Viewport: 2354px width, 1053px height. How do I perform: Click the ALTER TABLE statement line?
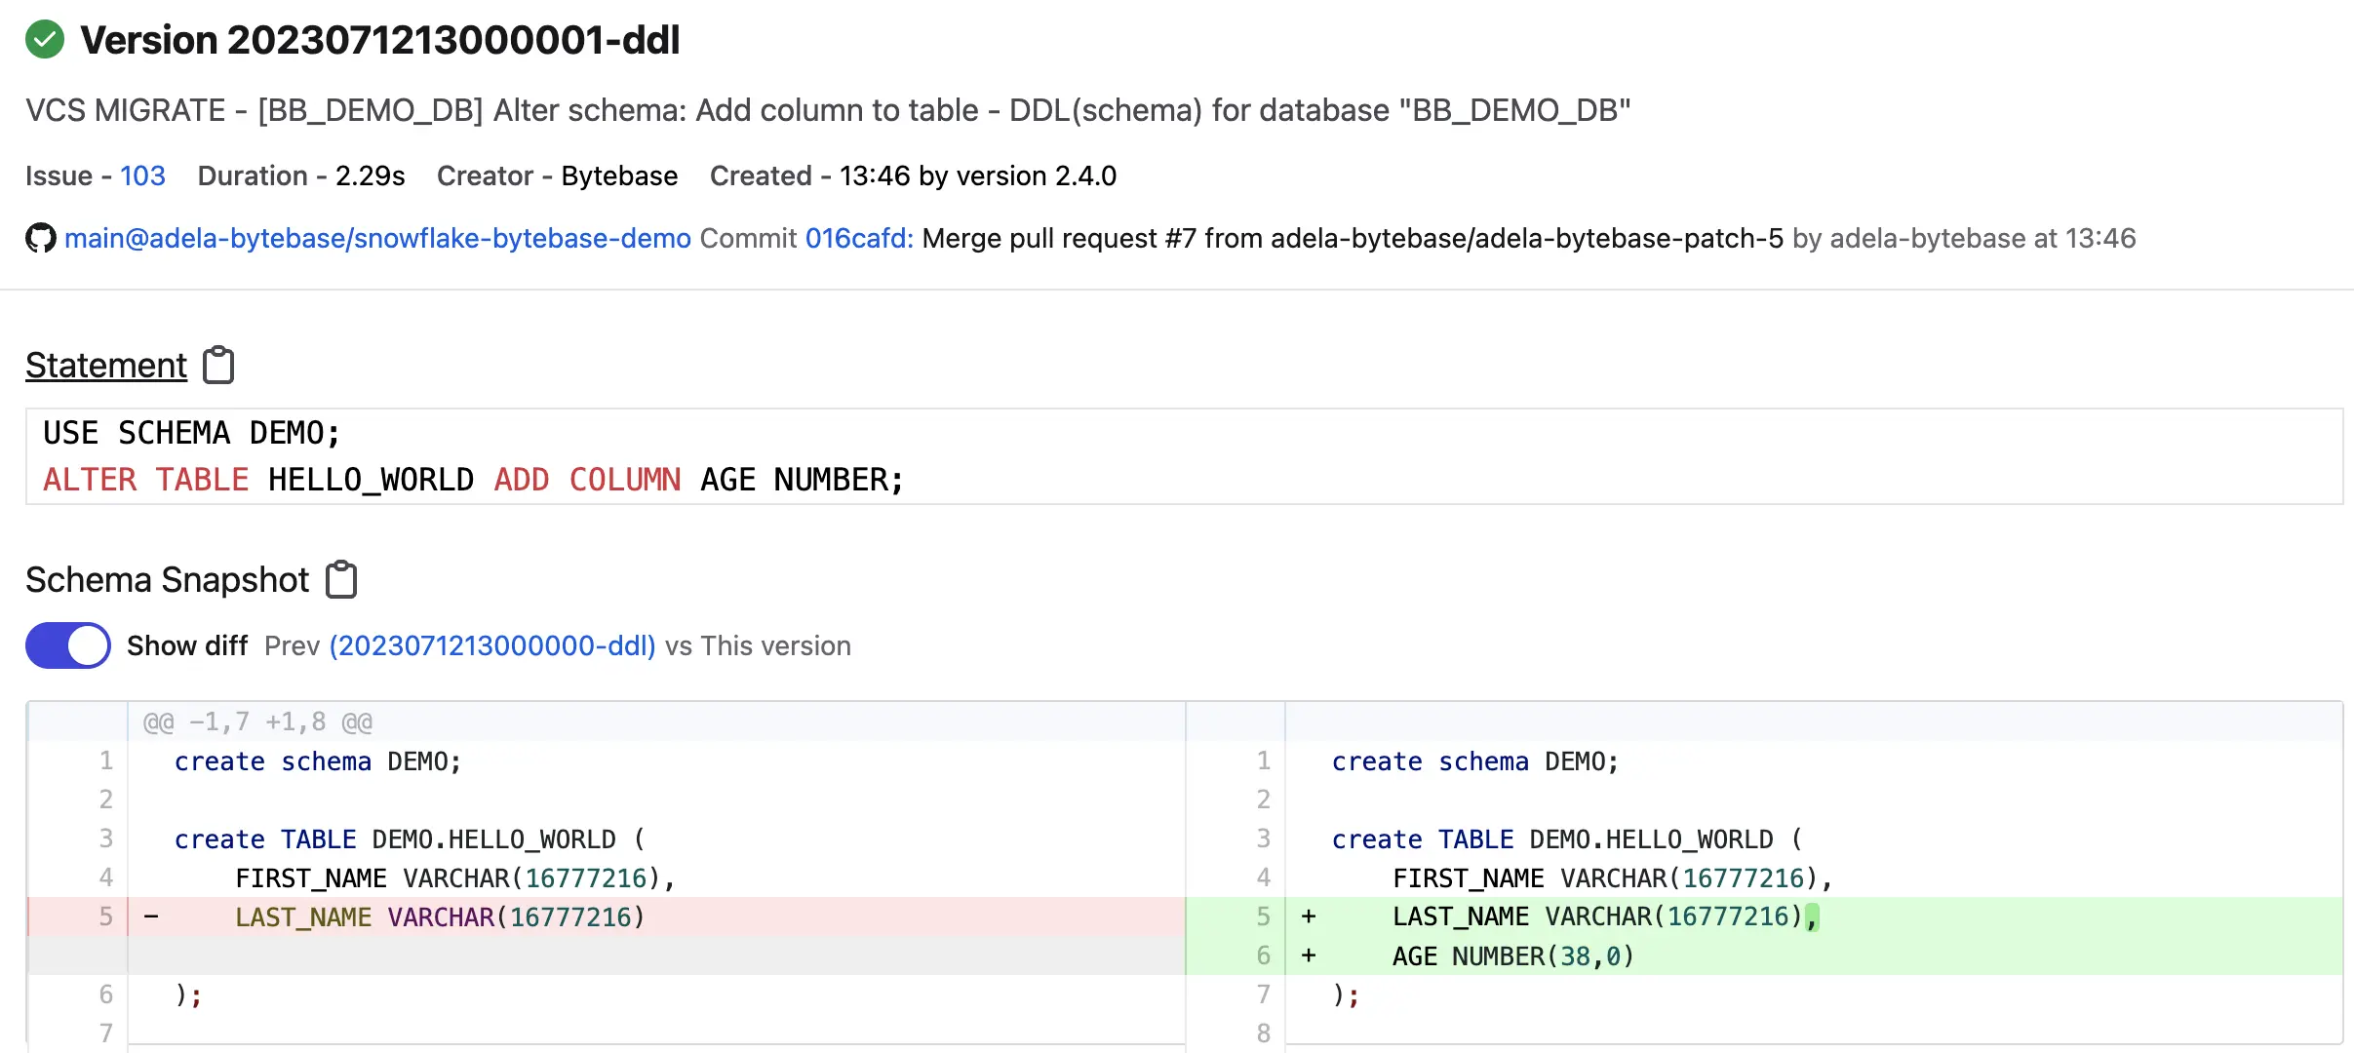[x=473, y=480]
